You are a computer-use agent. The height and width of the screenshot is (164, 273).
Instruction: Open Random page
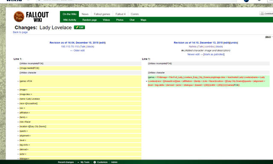(x=90, y=20)
